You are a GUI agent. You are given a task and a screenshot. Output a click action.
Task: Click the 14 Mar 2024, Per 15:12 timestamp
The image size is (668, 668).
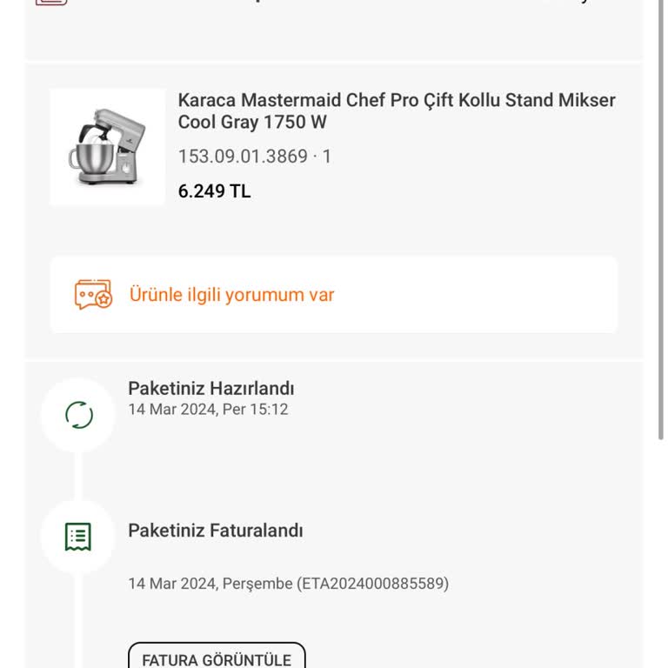tap(208, 409)
